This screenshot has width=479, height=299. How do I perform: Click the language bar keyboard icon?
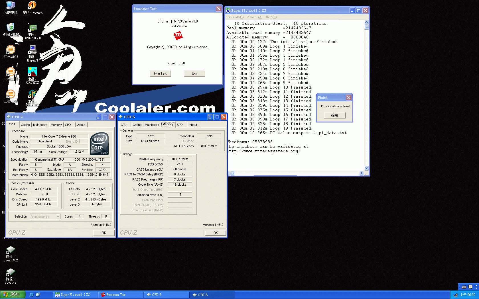464,287
